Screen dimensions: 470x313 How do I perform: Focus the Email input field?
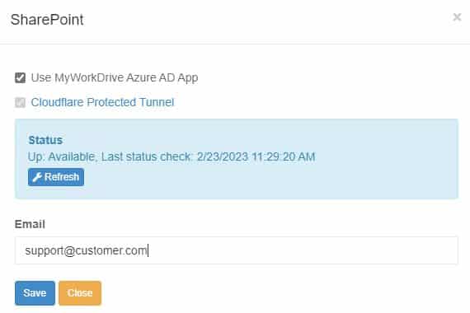coord(236,250)
